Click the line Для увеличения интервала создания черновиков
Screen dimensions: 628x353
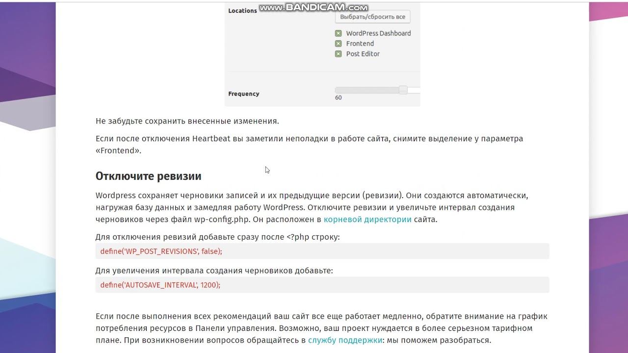pos(214,270)
